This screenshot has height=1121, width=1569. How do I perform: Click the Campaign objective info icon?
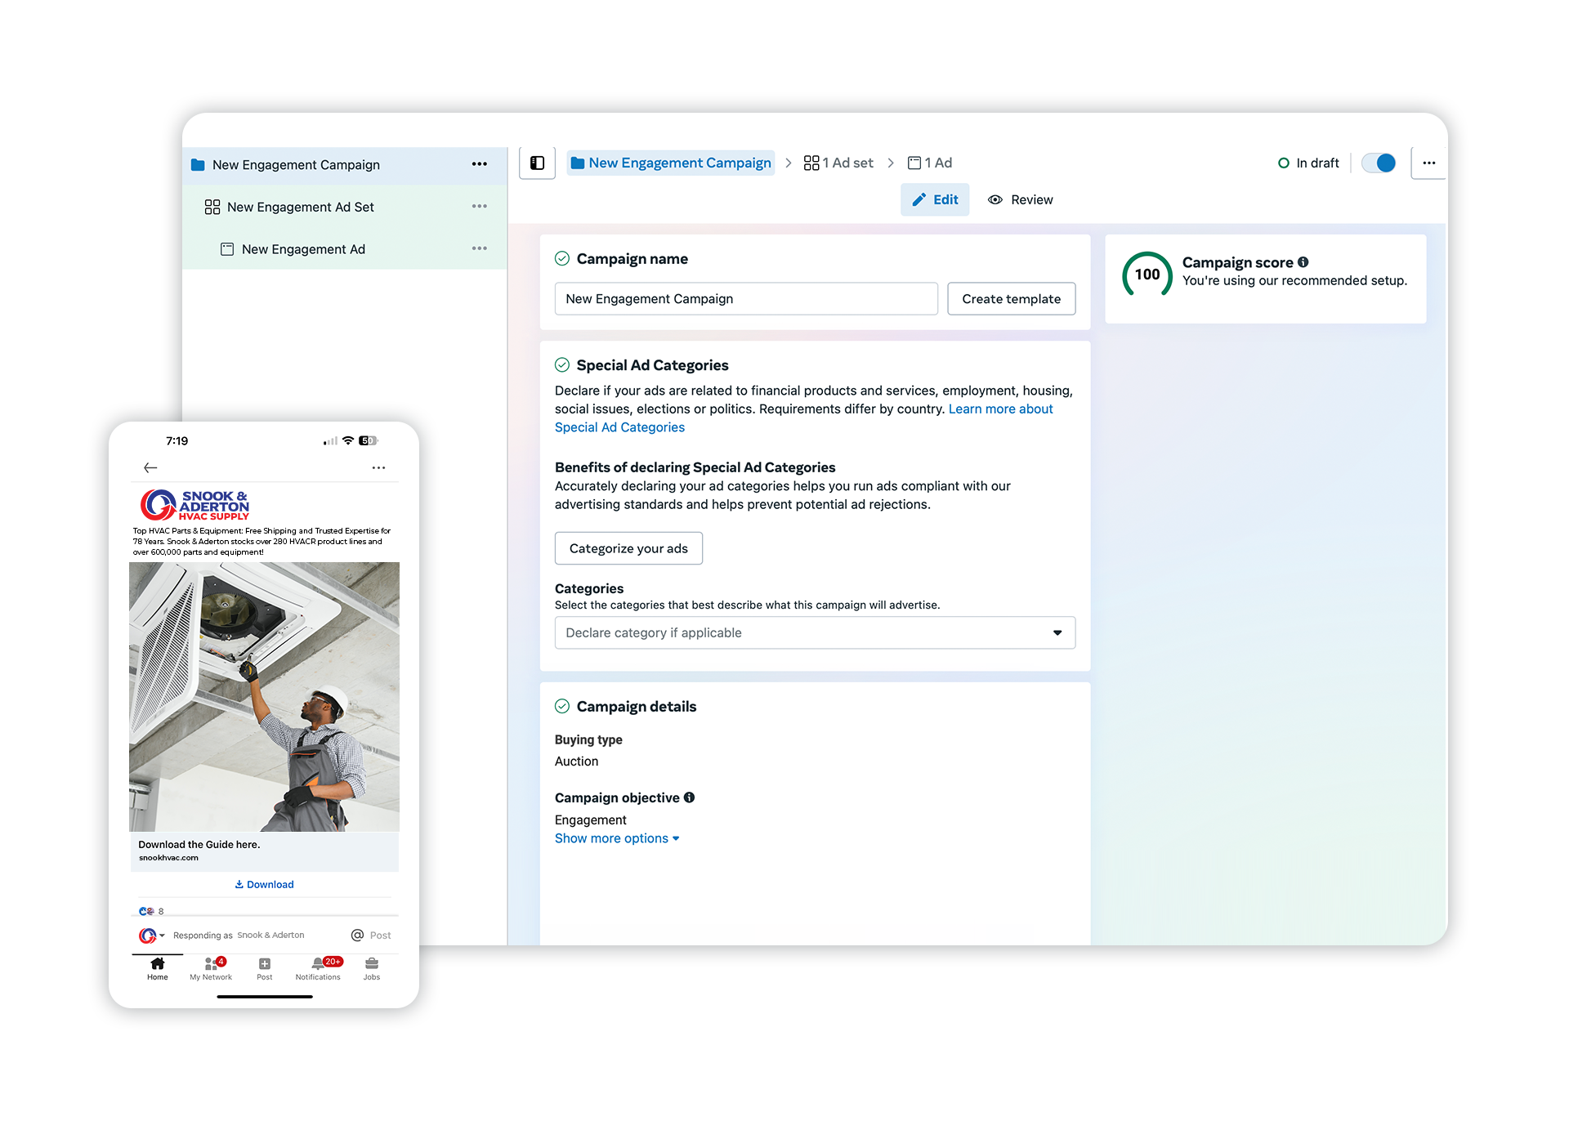click(x=689, y=797)
